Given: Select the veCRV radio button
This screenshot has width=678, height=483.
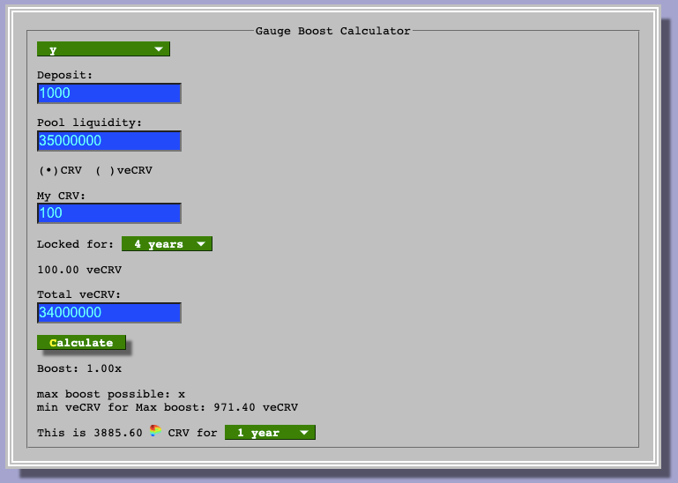Looking at the screenshot, I should pos(105,170).
